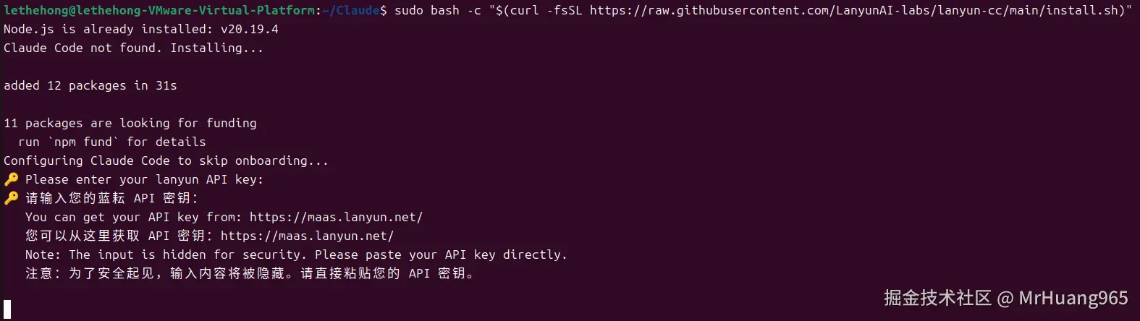Click the key icon beside Chinese 请输入 prompt
The width and height of the screenshot is (1140, 321).
coord(11,198)
